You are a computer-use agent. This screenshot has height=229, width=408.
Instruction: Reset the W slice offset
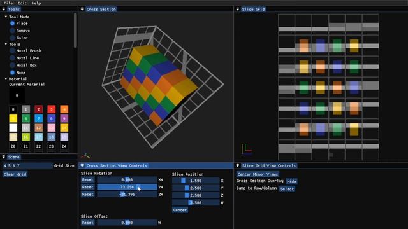[x=87, y=223]
